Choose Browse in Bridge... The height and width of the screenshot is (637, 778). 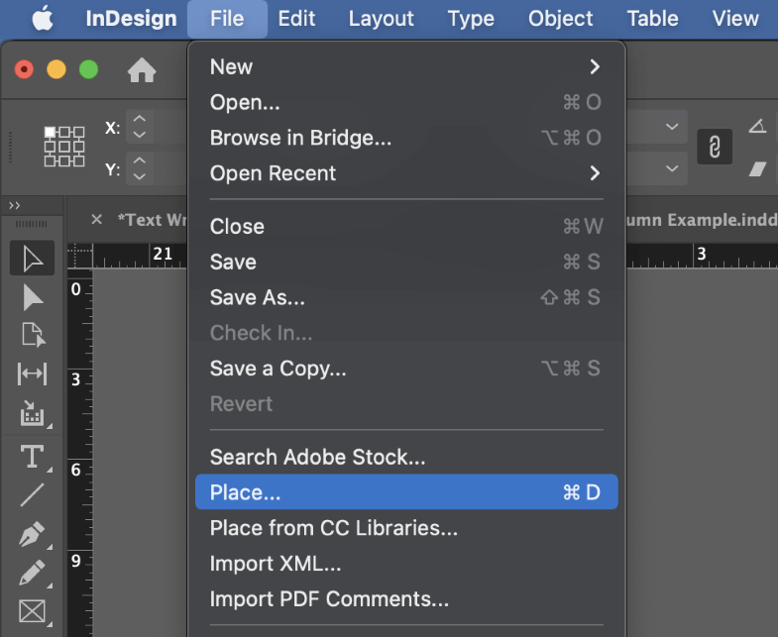[406, 138]
